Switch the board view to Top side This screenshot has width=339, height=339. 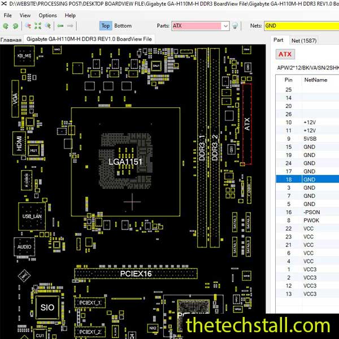105,26
